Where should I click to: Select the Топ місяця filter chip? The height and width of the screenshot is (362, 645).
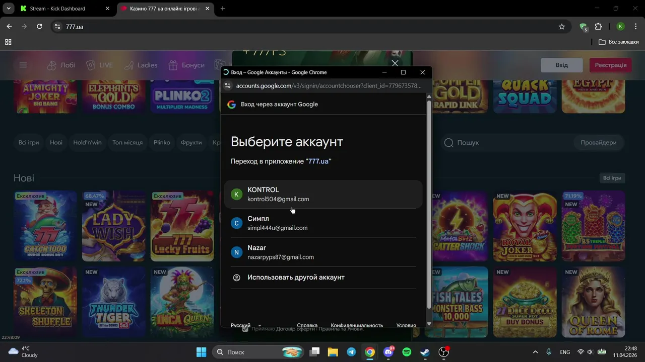tap(127, 143)
